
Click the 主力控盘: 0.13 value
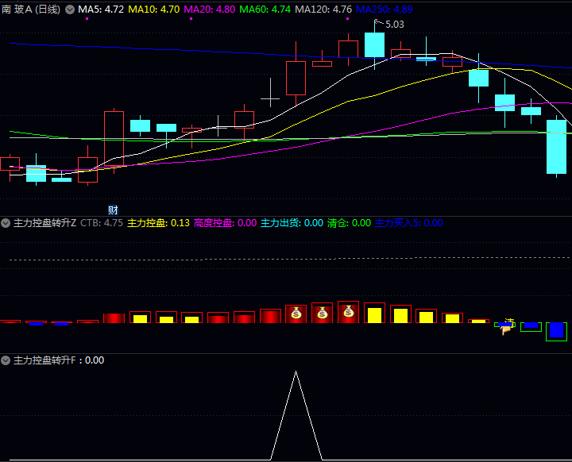click(x=158, y=223)
